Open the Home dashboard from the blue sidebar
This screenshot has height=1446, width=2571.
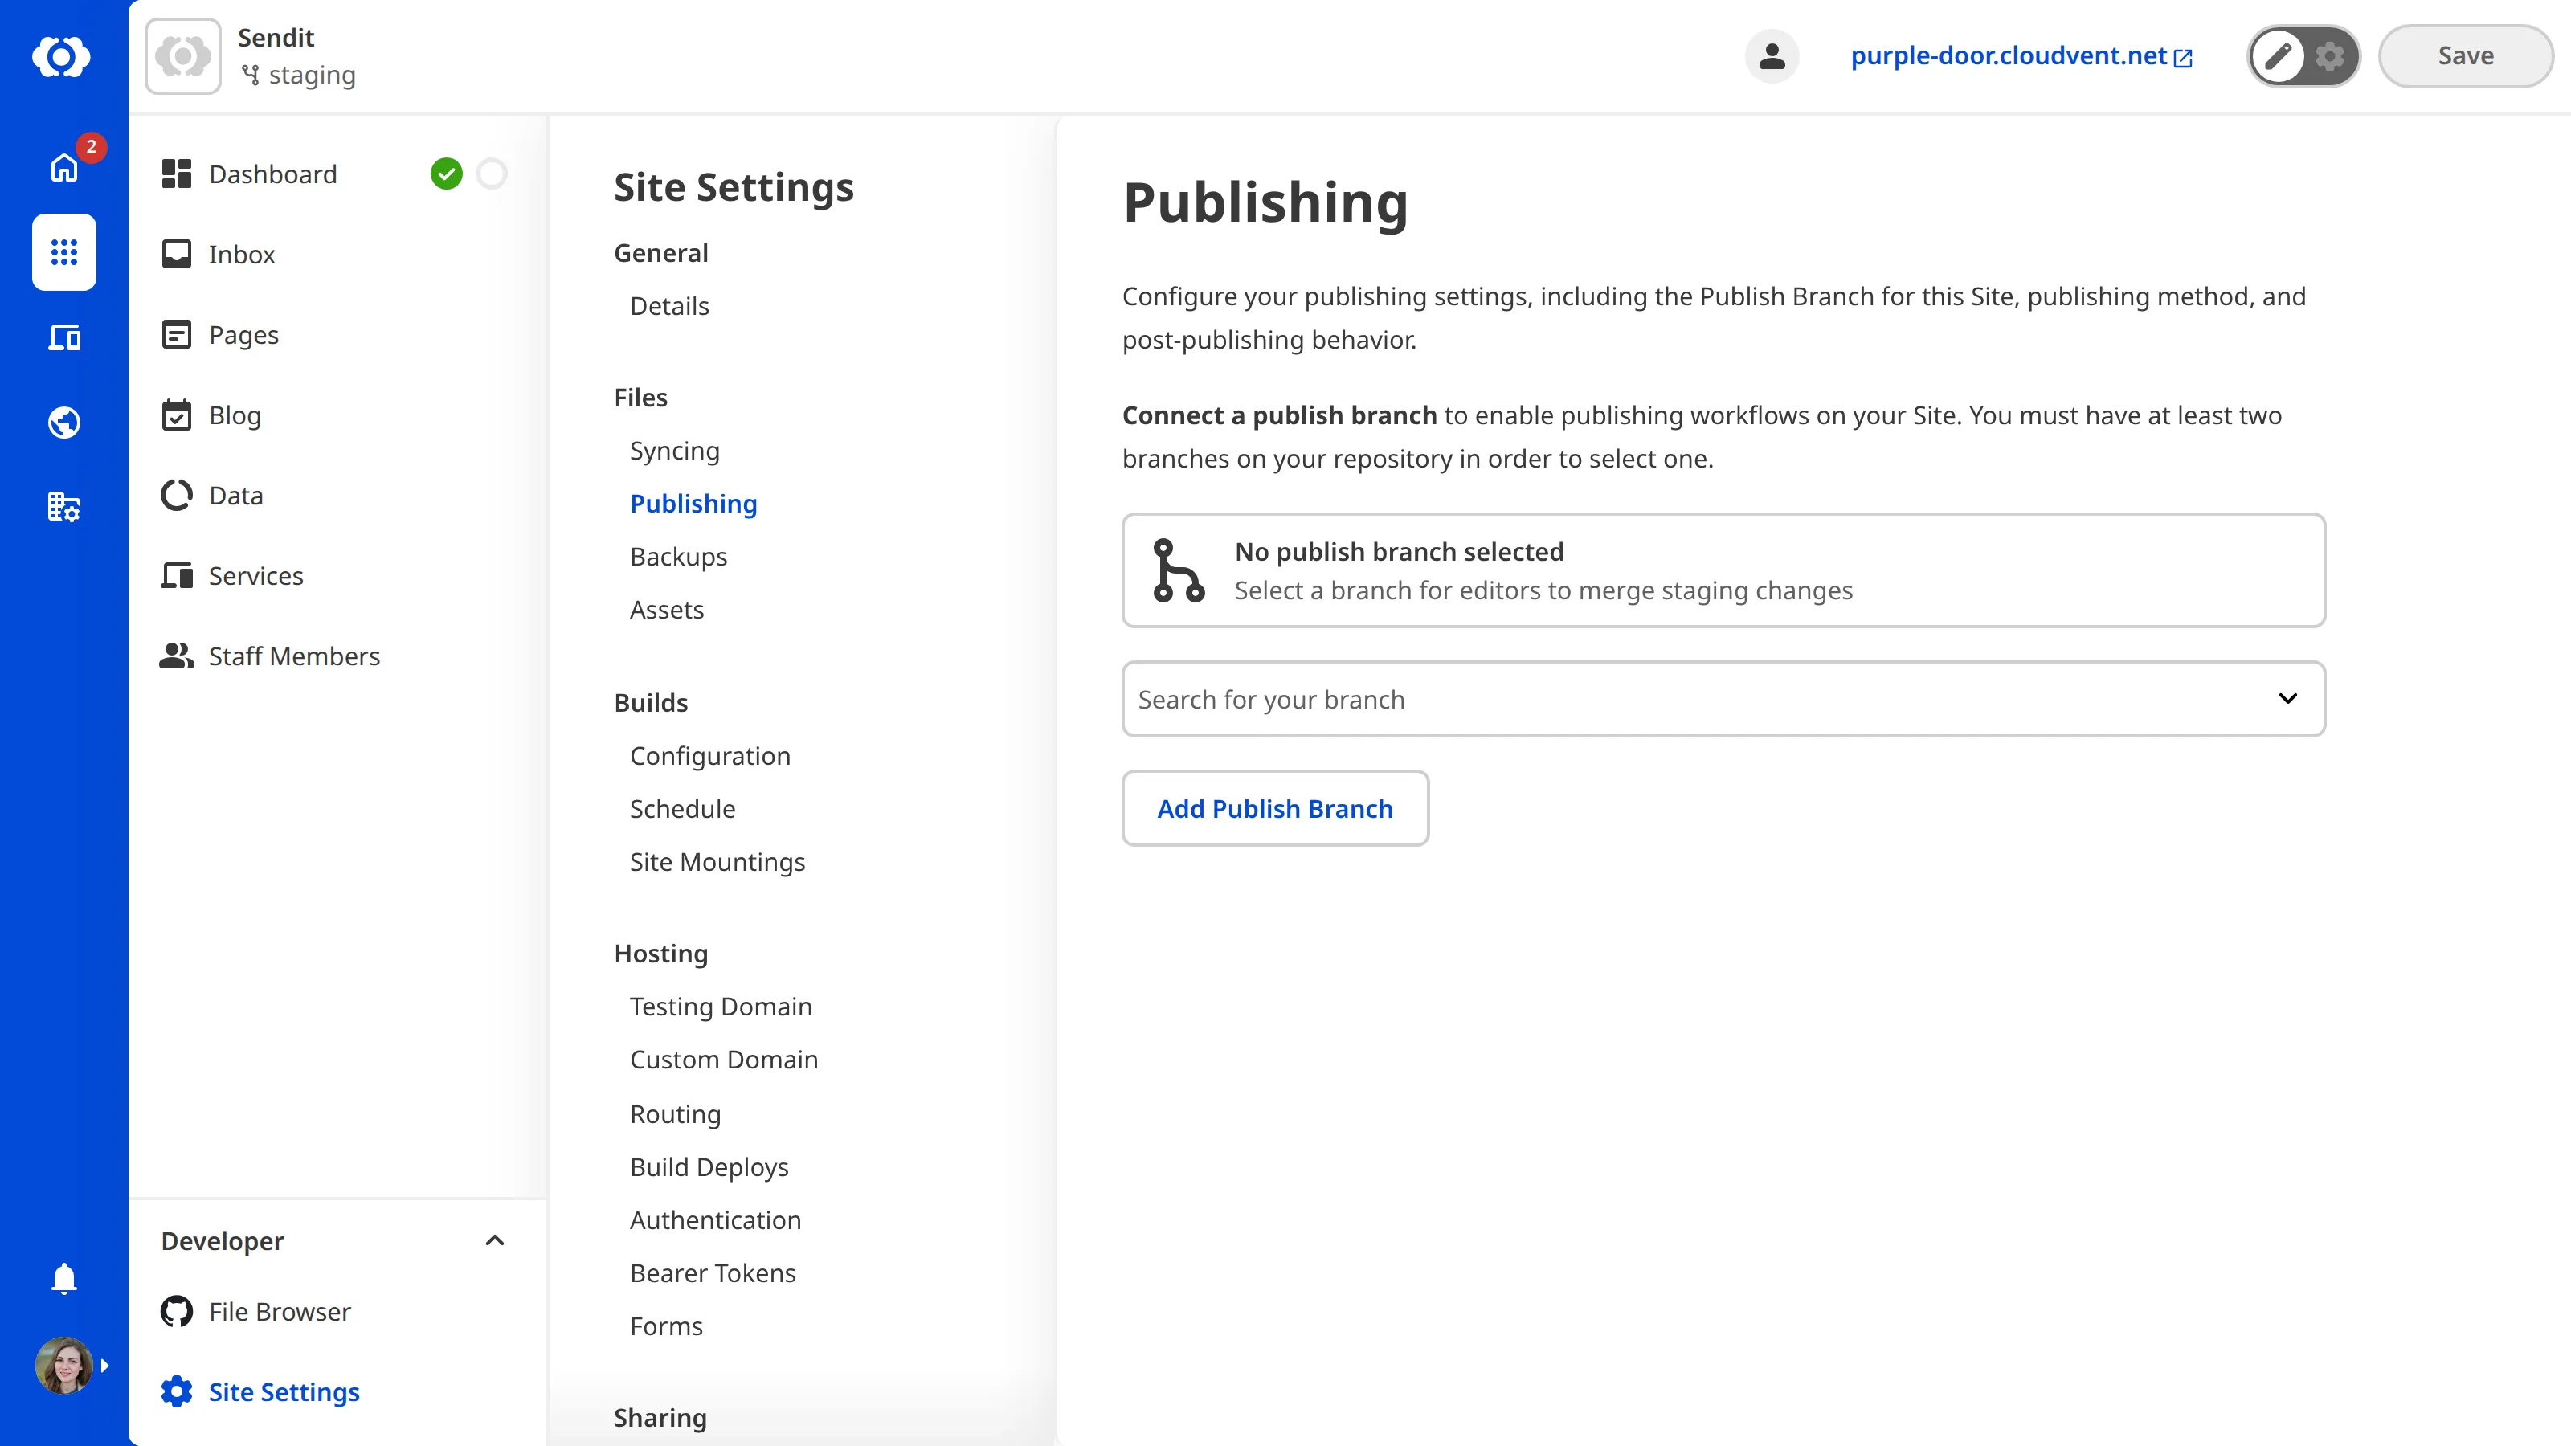tap(63, 168)
